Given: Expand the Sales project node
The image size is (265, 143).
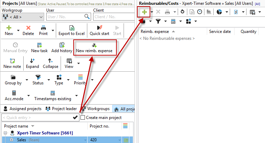Looking at the screenshot, I should click(x=11, y=140).
